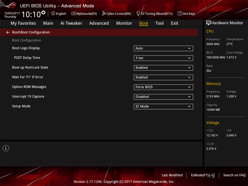Click the settings gear next to clock
Screen dimensions: 248x186
click(x=43, y=12)
